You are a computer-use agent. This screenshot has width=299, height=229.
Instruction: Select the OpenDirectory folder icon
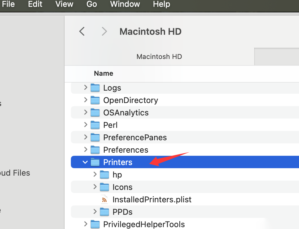point(95,100)
